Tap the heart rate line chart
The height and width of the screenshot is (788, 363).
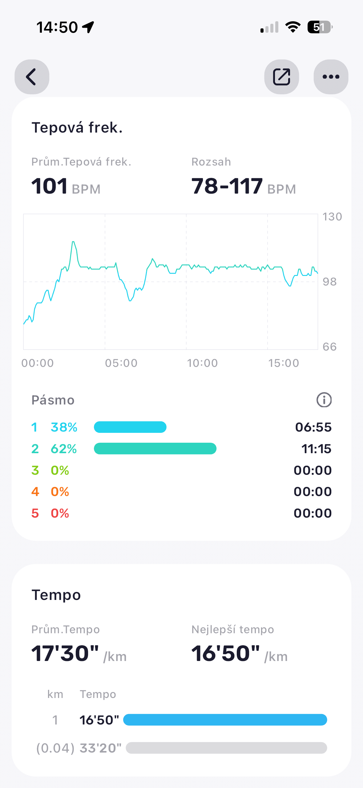pyautogui.click(x=170, y=281)
